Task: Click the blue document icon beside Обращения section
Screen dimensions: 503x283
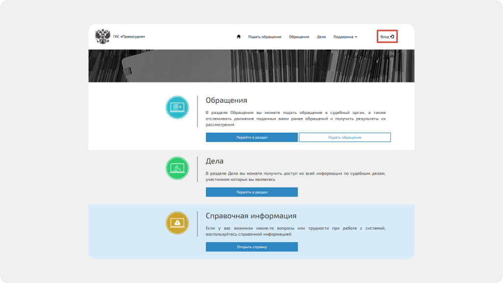Action: (x=177, y=107)
